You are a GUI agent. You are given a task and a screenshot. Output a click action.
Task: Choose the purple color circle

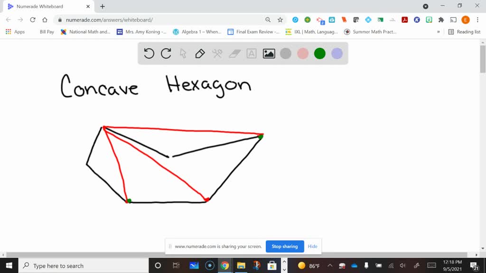pyautogui.click(x=336, y=54)
